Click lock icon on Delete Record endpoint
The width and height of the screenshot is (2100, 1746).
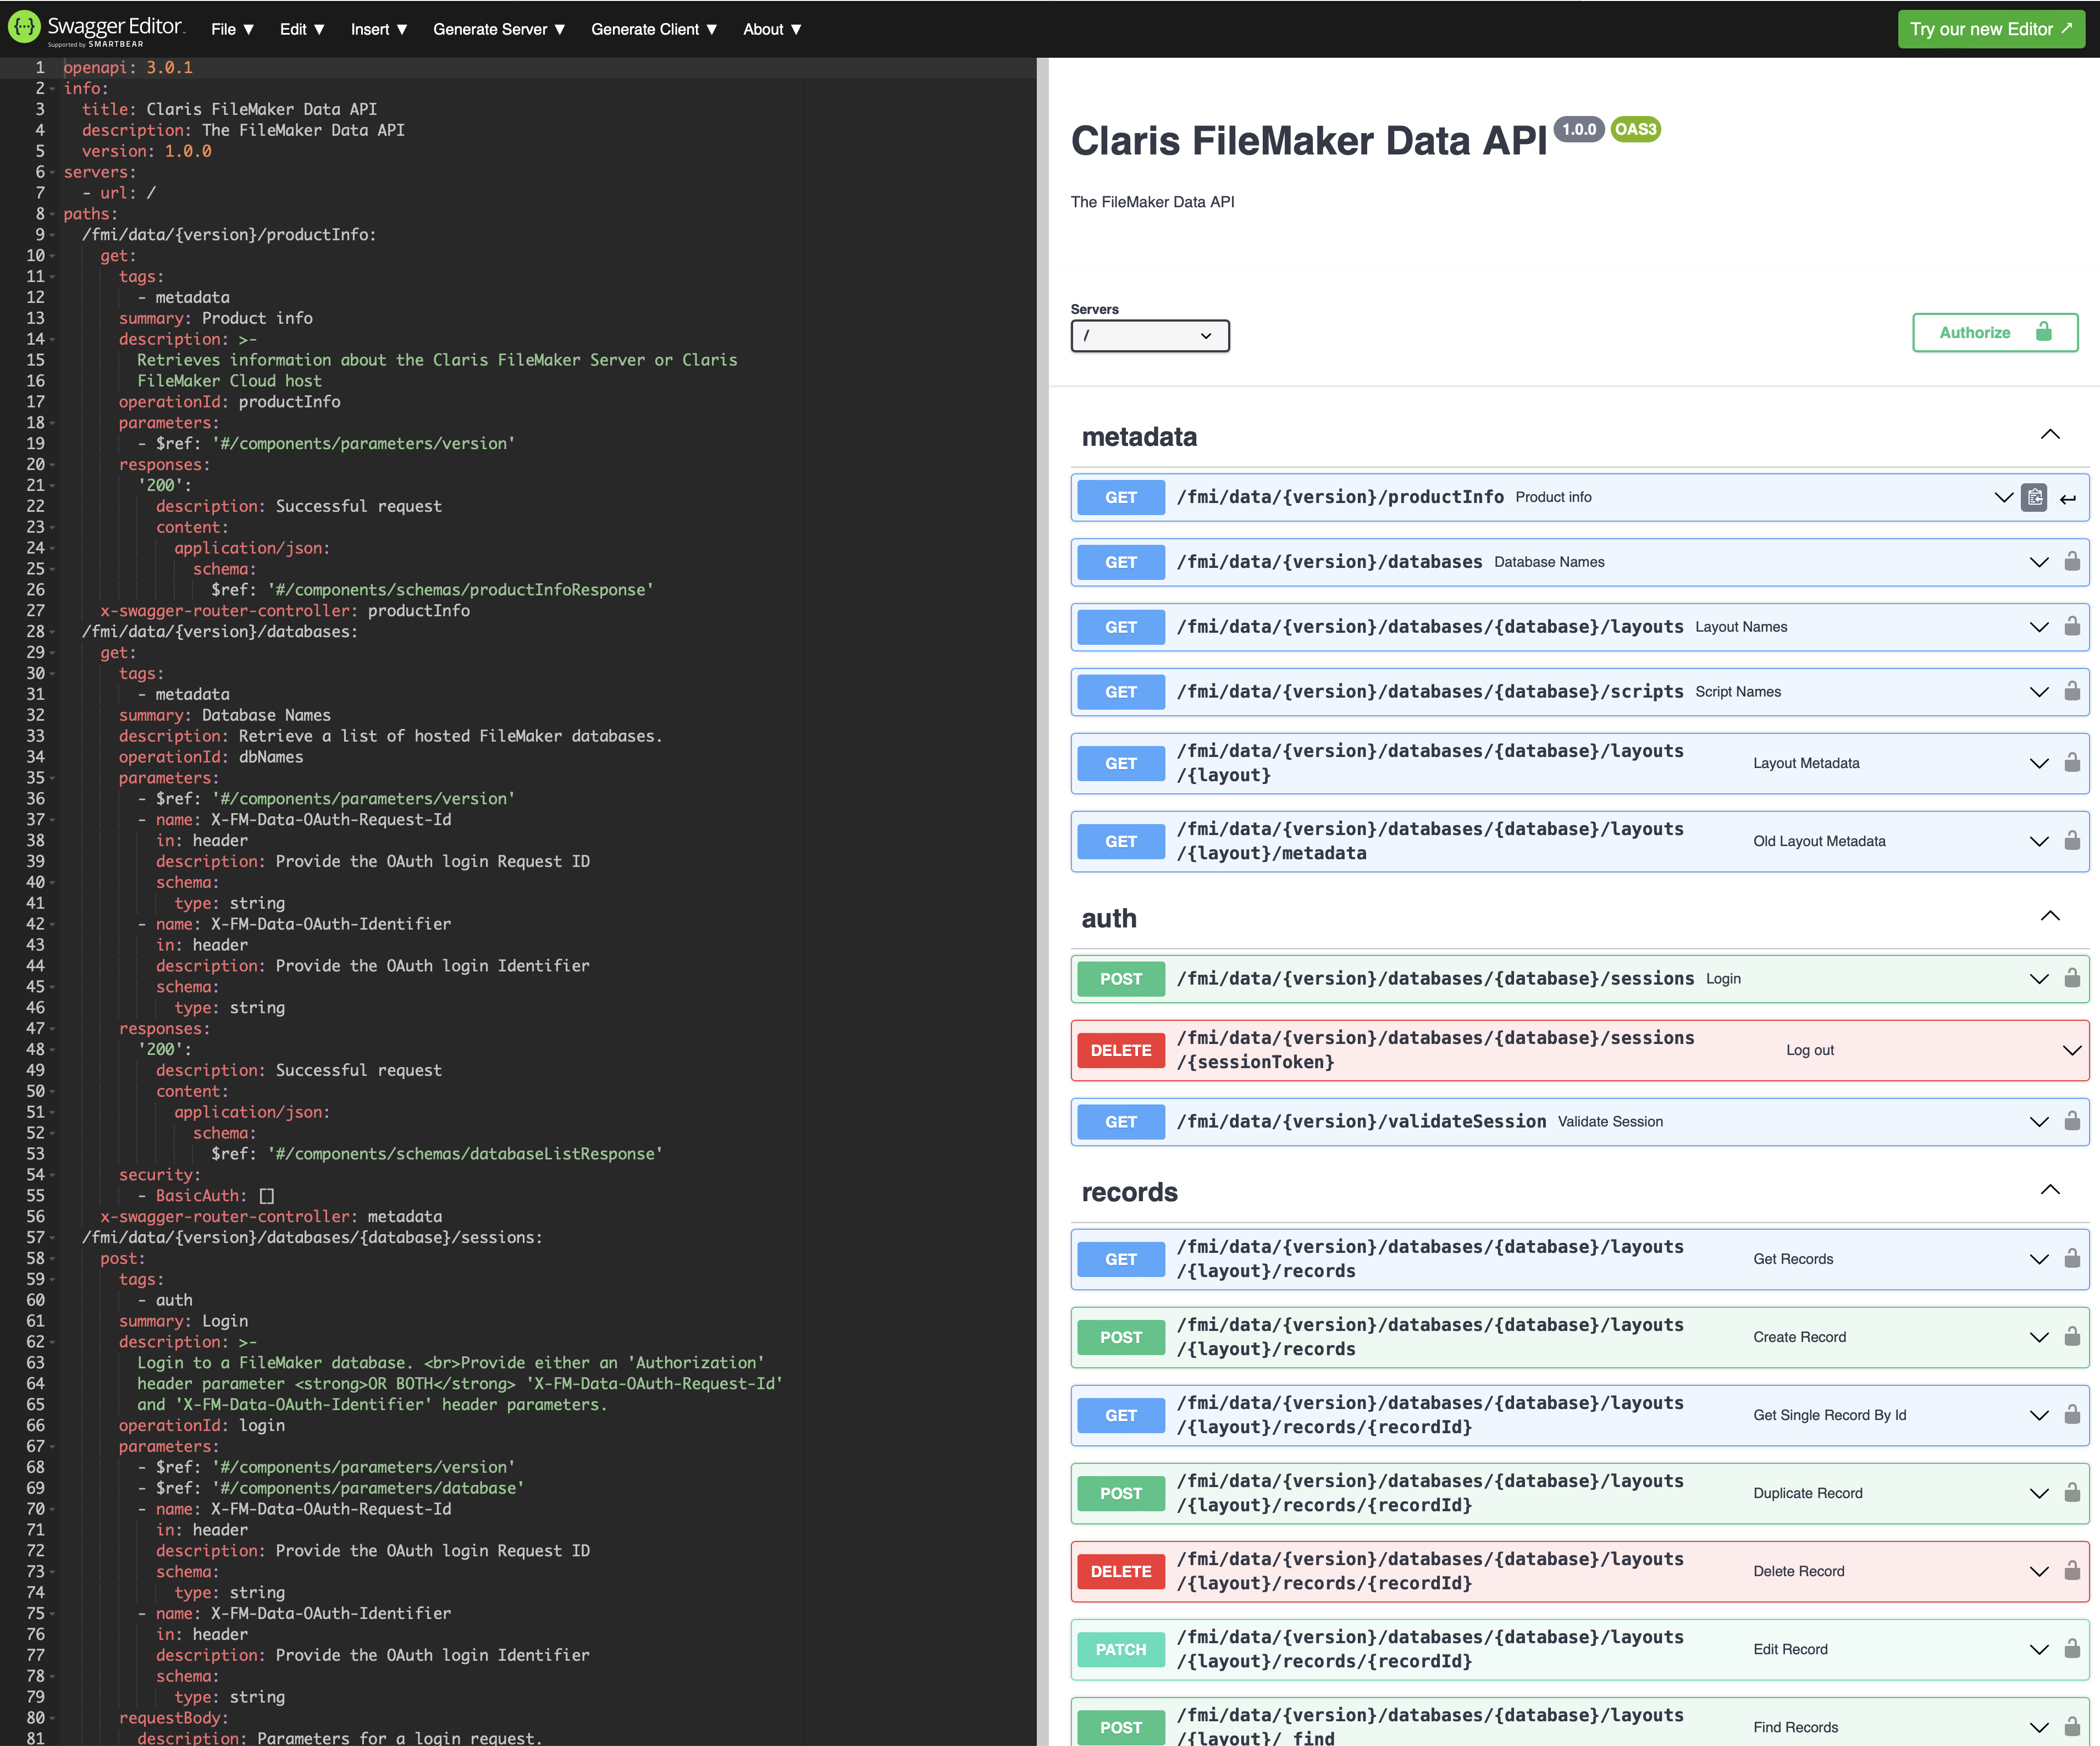(2072, 1571)
